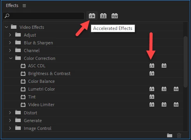
Task: Select the Generate folder label
Action: tap(33, 121)
